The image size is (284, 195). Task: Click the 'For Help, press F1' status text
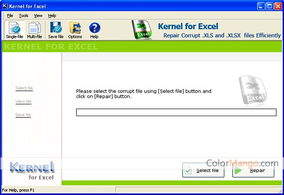pos(18,190)
